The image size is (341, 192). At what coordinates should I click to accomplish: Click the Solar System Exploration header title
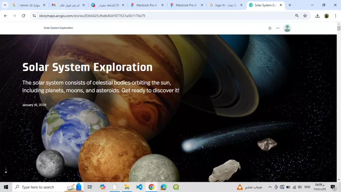[58, 28]
